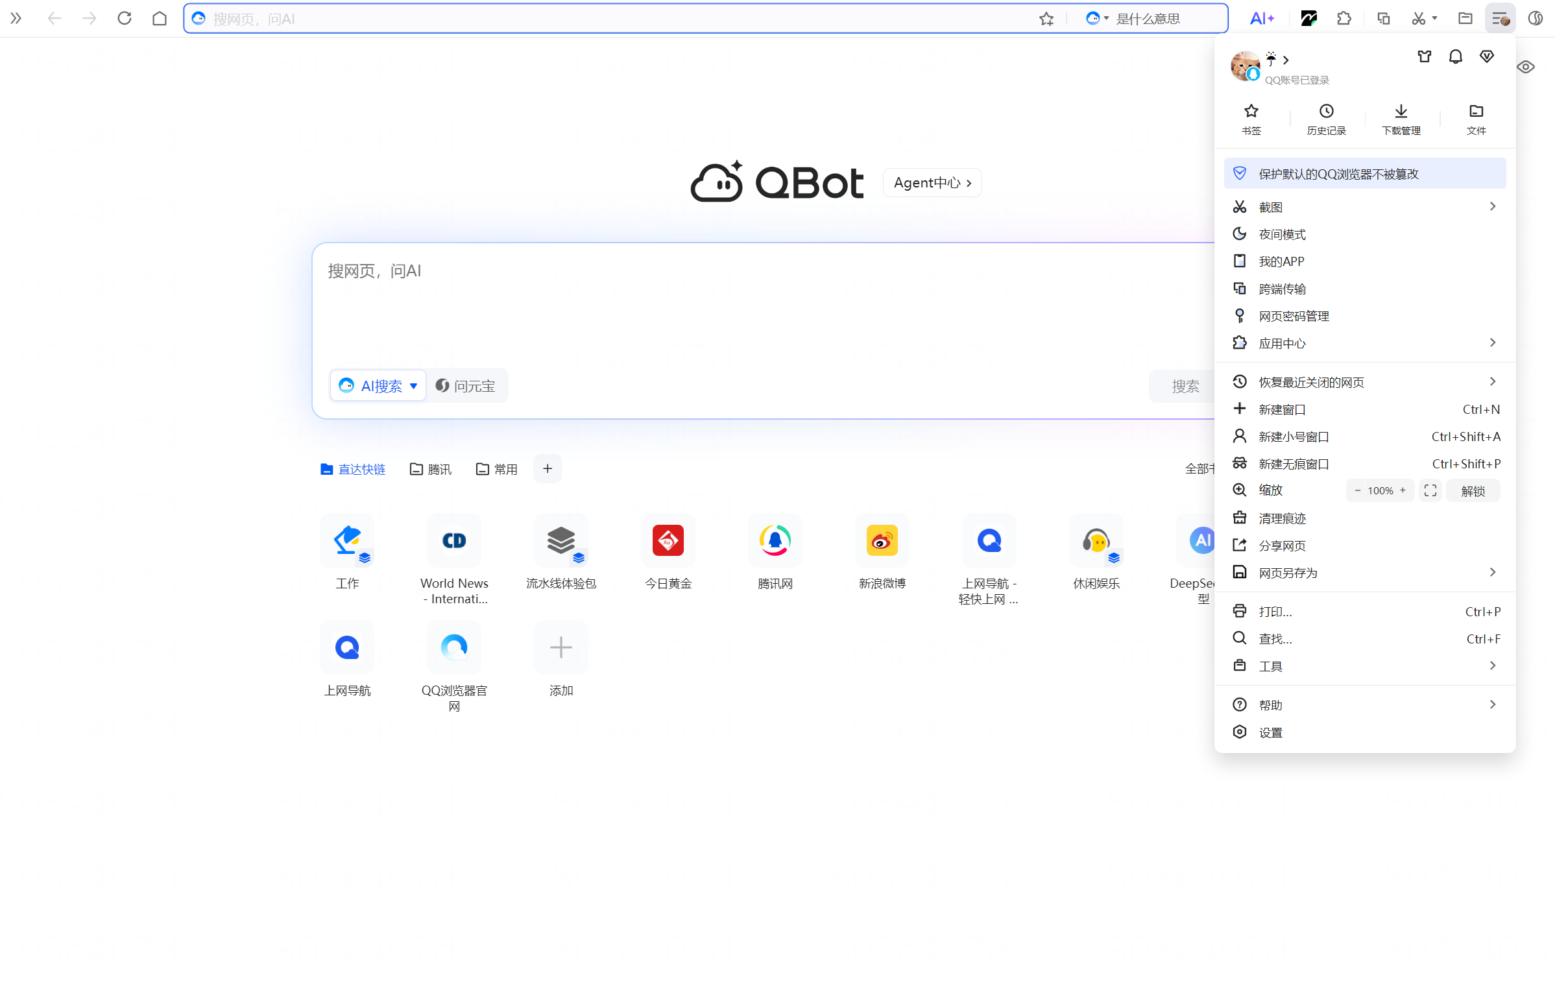Toggle 夜间模式 night mode

click(1365, 234)
